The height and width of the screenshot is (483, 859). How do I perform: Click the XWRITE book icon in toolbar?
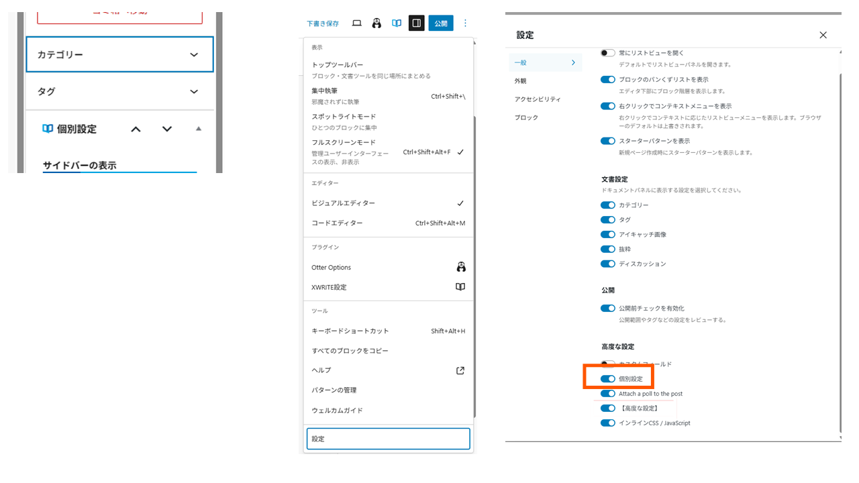pyautogui.click(x=397, y=23)
